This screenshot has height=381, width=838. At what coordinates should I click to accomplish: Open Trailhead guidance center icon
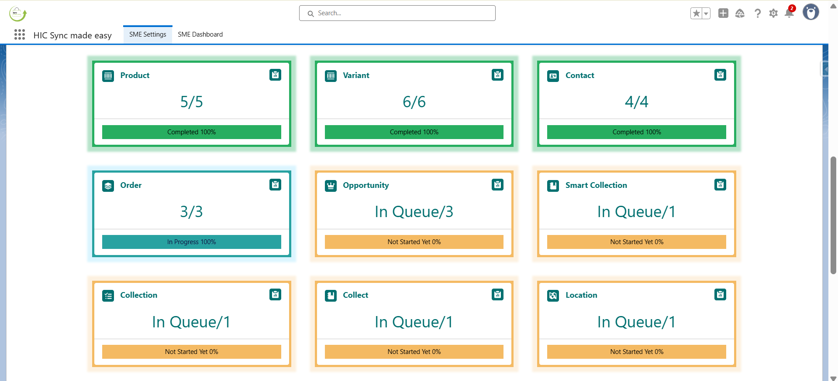[740, 14]
